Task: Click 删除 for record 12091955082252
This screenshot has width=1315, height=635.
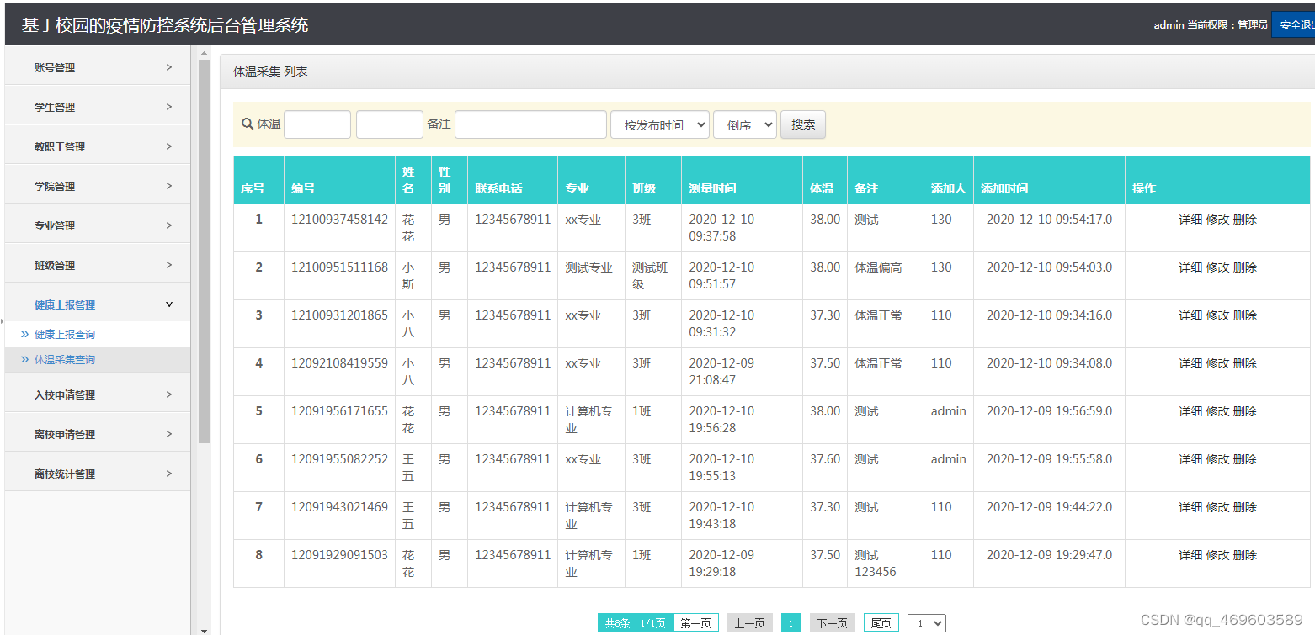Action: click(x=1245, y=459)
